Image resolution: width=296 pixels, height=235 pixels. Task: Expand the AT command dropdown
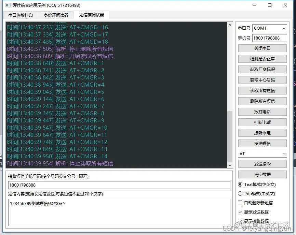262,153
